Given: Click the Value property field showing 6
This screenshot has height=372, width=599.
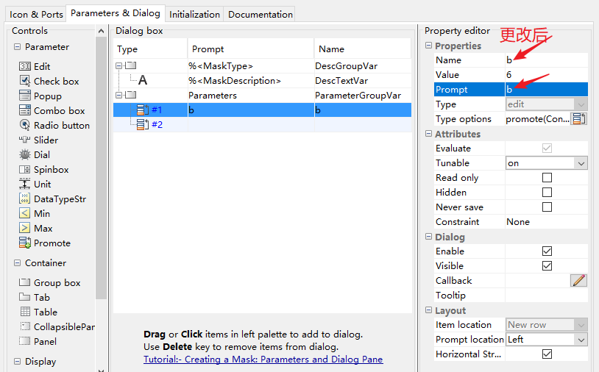Looking at the screenshot, I should coord(546,75).
